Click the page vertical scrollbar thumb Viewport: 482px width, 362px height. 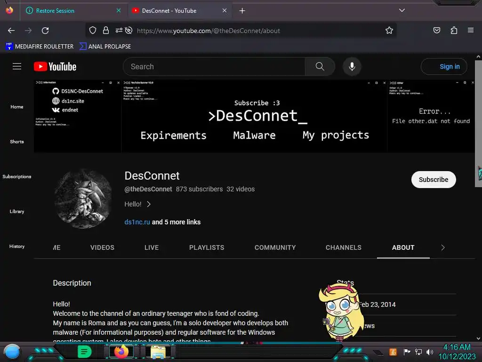[x=478, y=123]
